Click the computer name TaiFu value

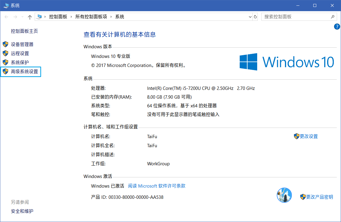tap(152, 136)
